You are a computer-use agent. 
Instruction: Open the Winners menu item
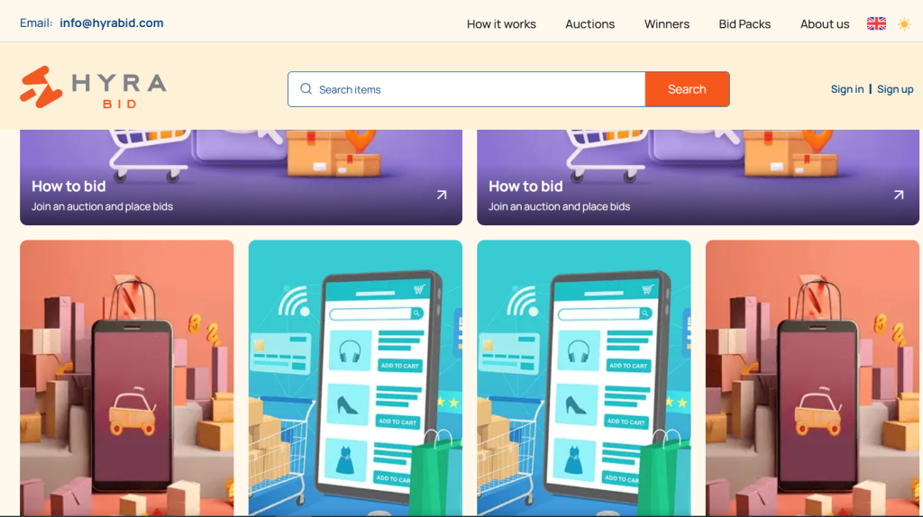coord(666,24)
